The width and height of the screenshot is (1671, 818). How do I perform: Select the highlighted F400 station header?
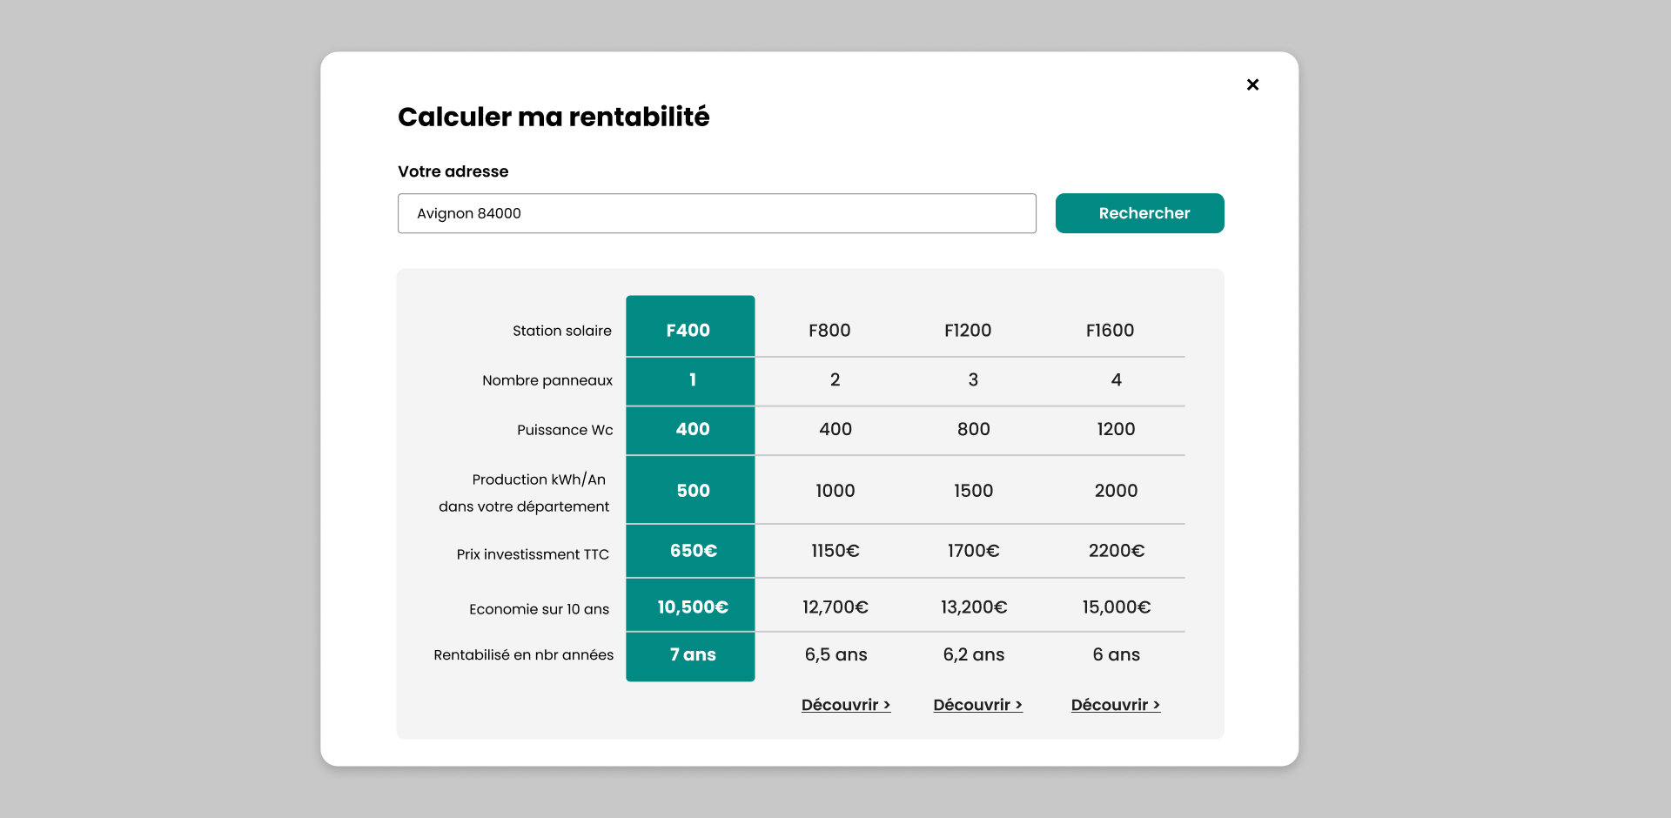point(689,330)
